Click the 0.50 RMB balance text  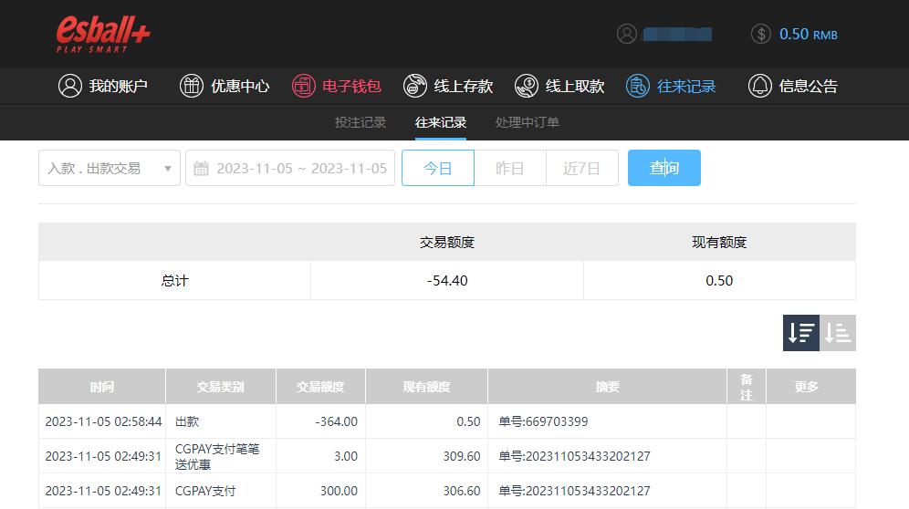(808, 34)
